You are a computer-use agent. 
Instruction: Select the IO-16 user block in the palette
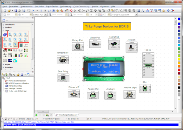(x=15, y=40)
